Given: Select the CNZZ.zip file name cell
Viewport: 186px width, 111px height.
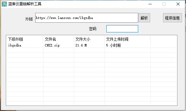Looking at the screenshot, I should (52, 45).
